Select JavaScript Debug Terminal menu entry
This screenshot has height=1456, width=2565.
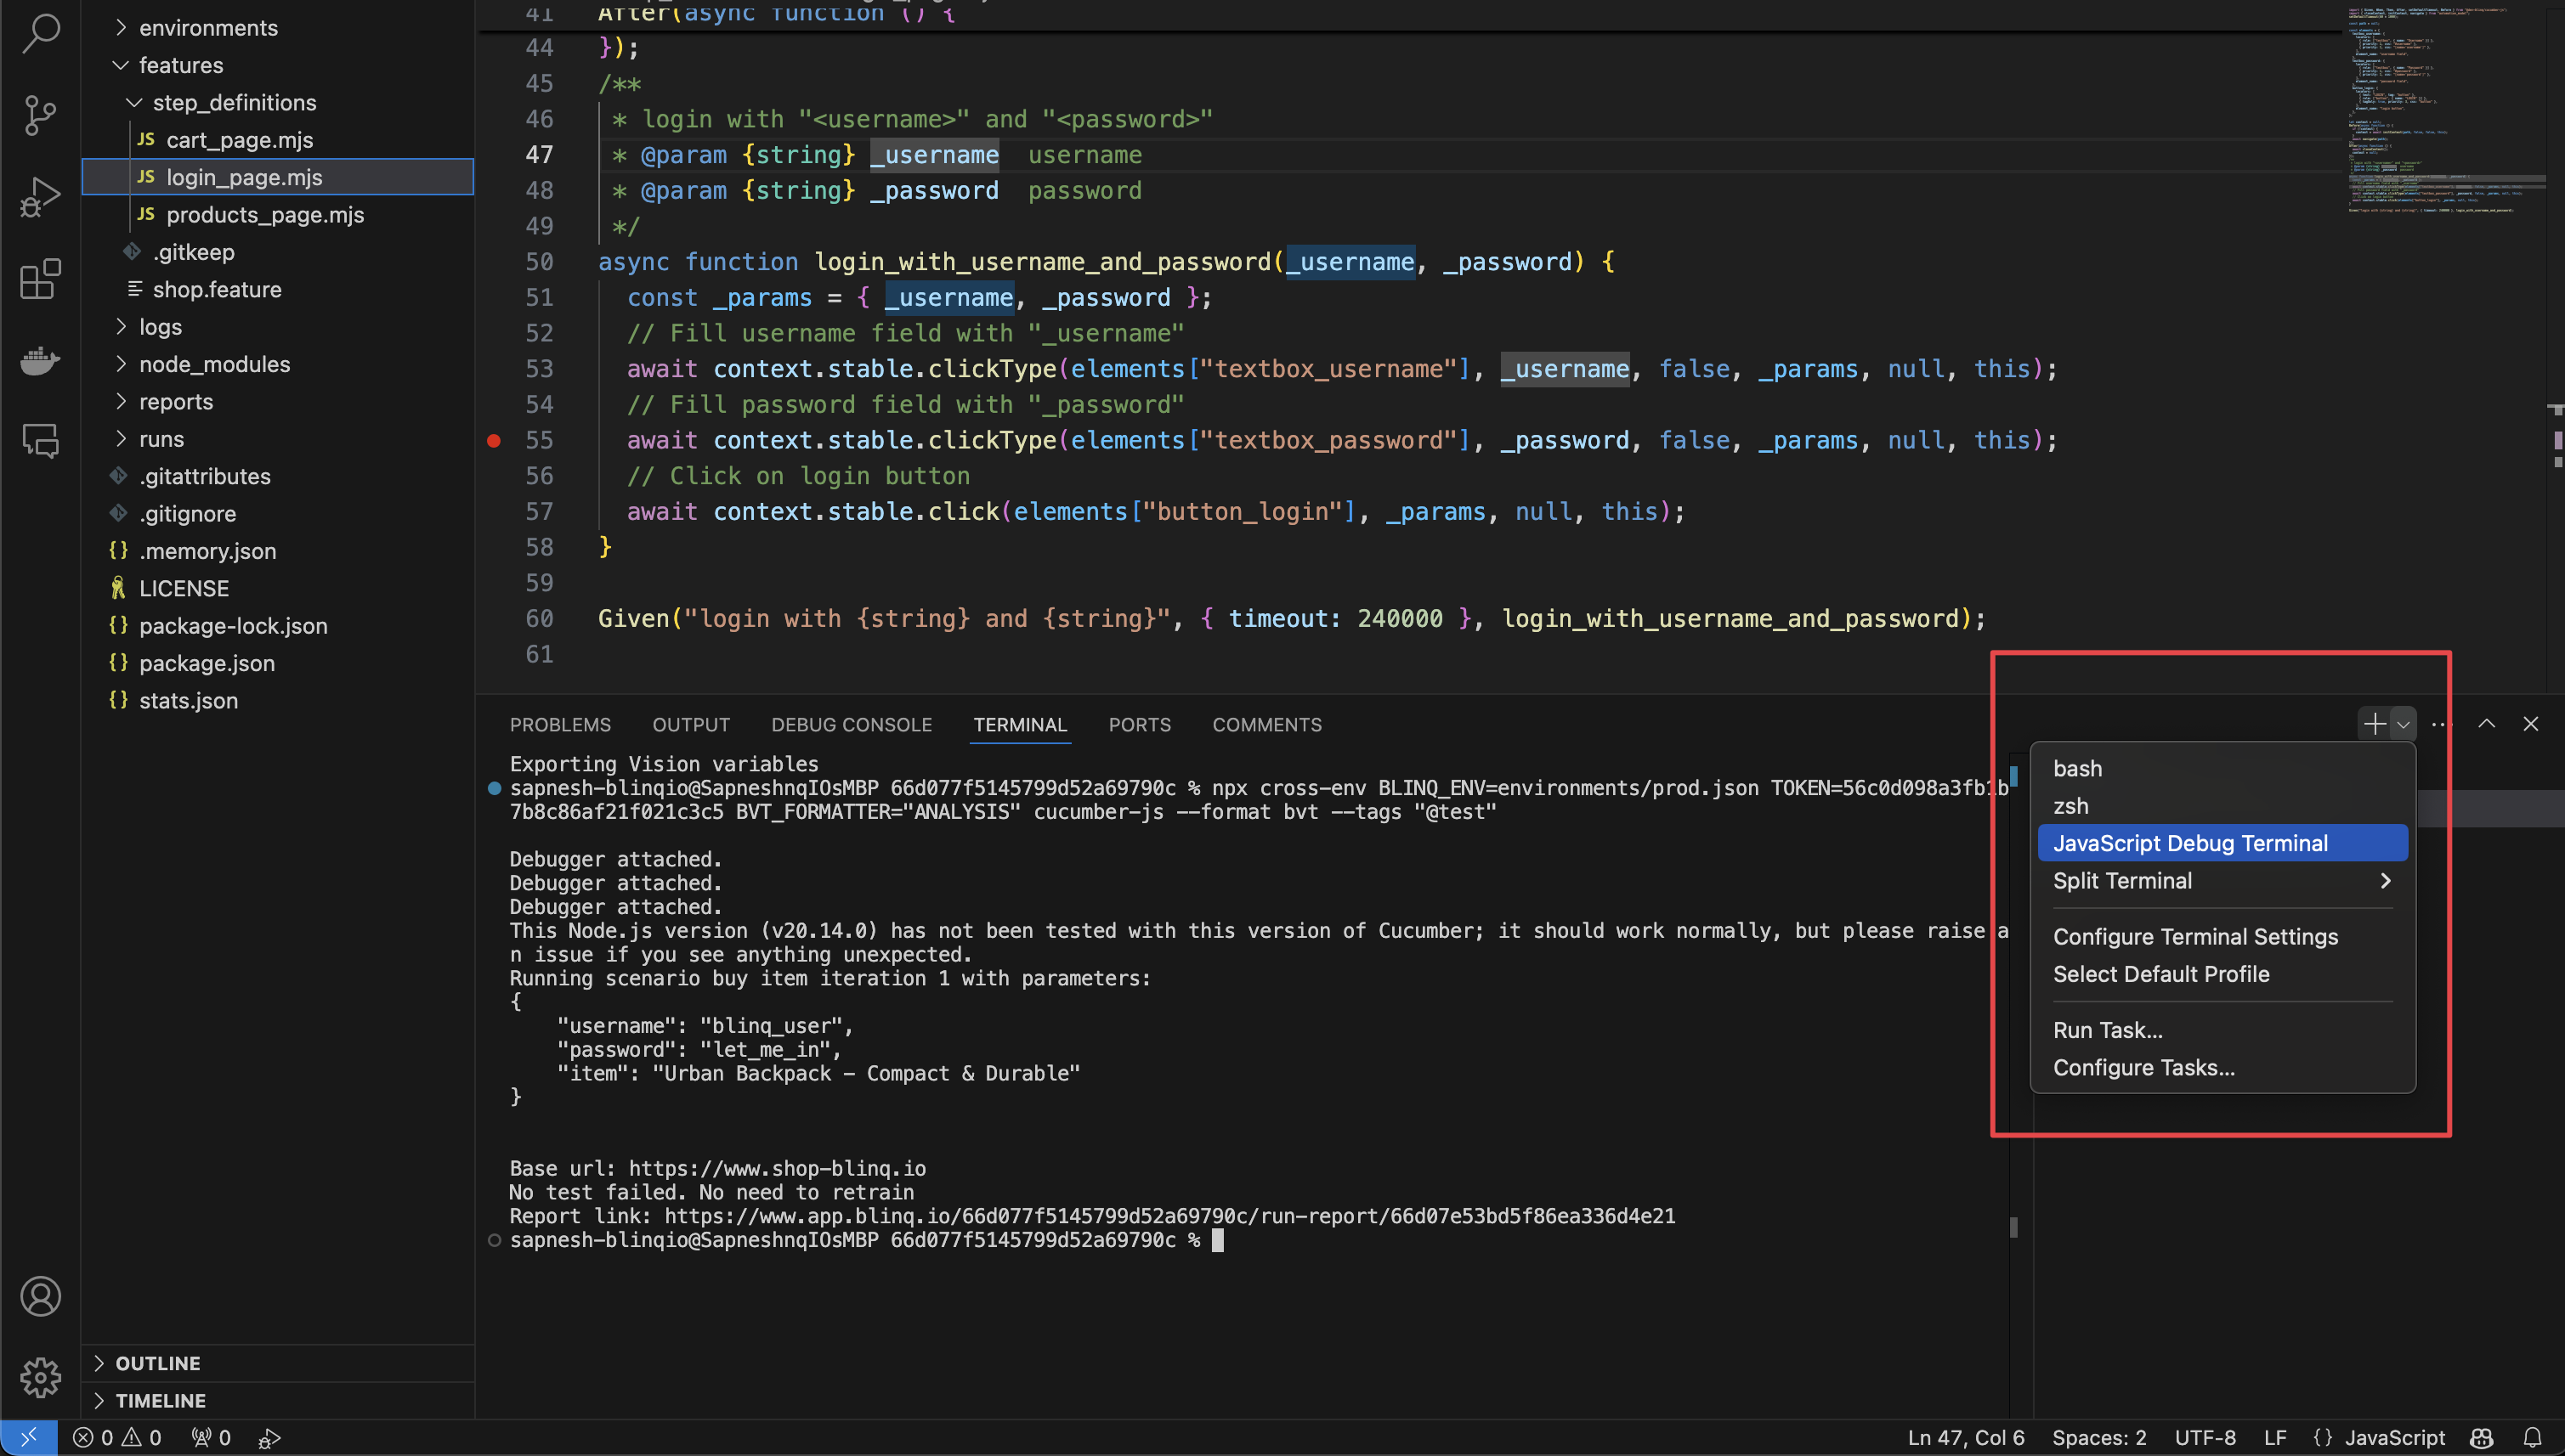[2190, 843]
